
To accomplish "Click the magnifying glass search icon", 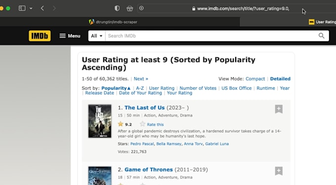I will pyautogui.click(x=321, y=36).
